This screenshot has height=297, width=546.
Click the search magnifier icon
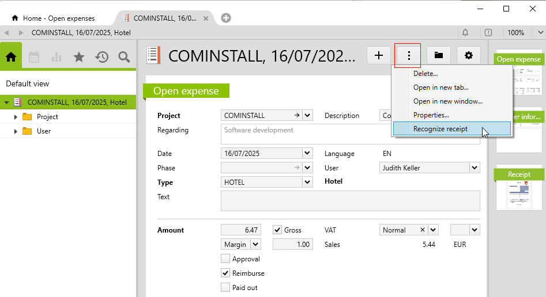124,56
